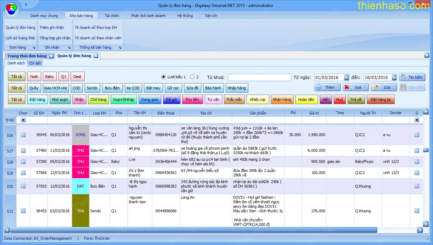433x245 pixels.
Task: Open the Đơn hàng group dialog launcher
Action: coord(34,48)
